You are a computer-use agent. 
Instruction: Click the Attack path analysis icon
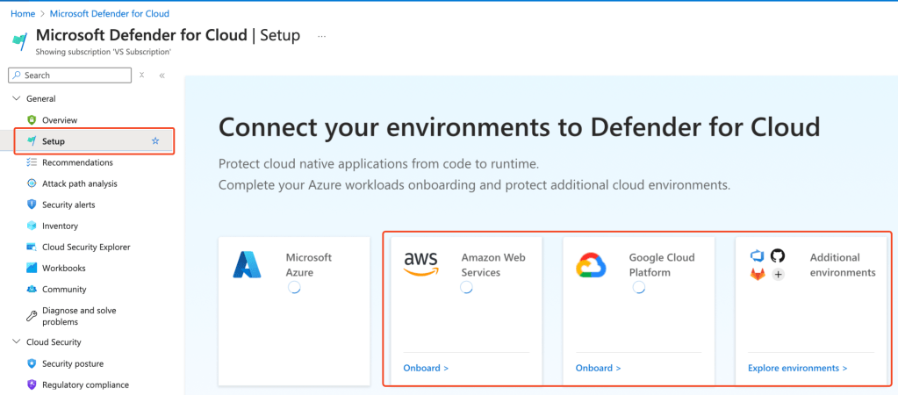click(x=32, y=183)
